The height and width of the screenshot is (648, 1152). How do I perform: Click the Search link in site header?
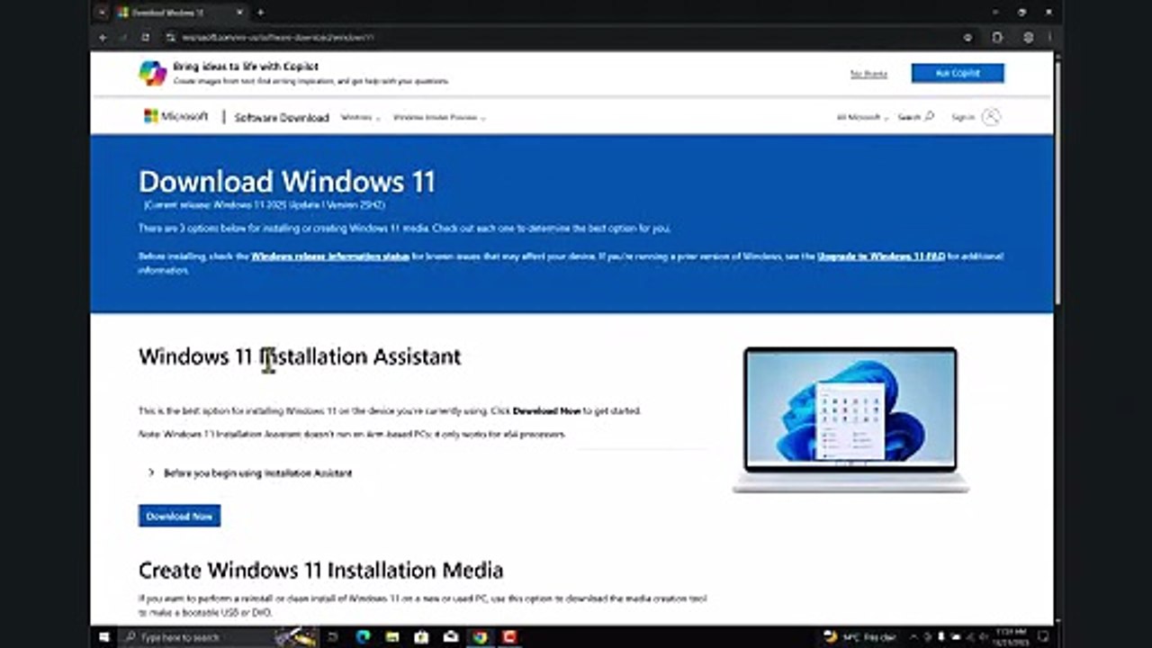(x=915, y=117)
